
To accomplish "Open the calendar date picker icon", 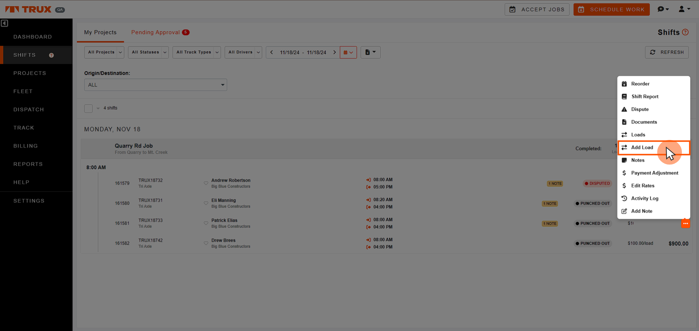I will [x=348, y=52].
